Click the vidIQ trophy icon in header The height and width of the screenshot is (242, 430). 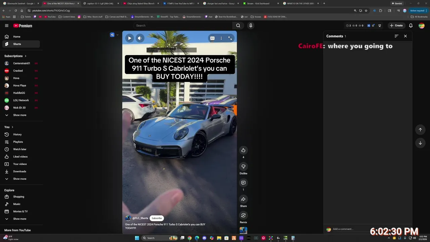point(380,26)
